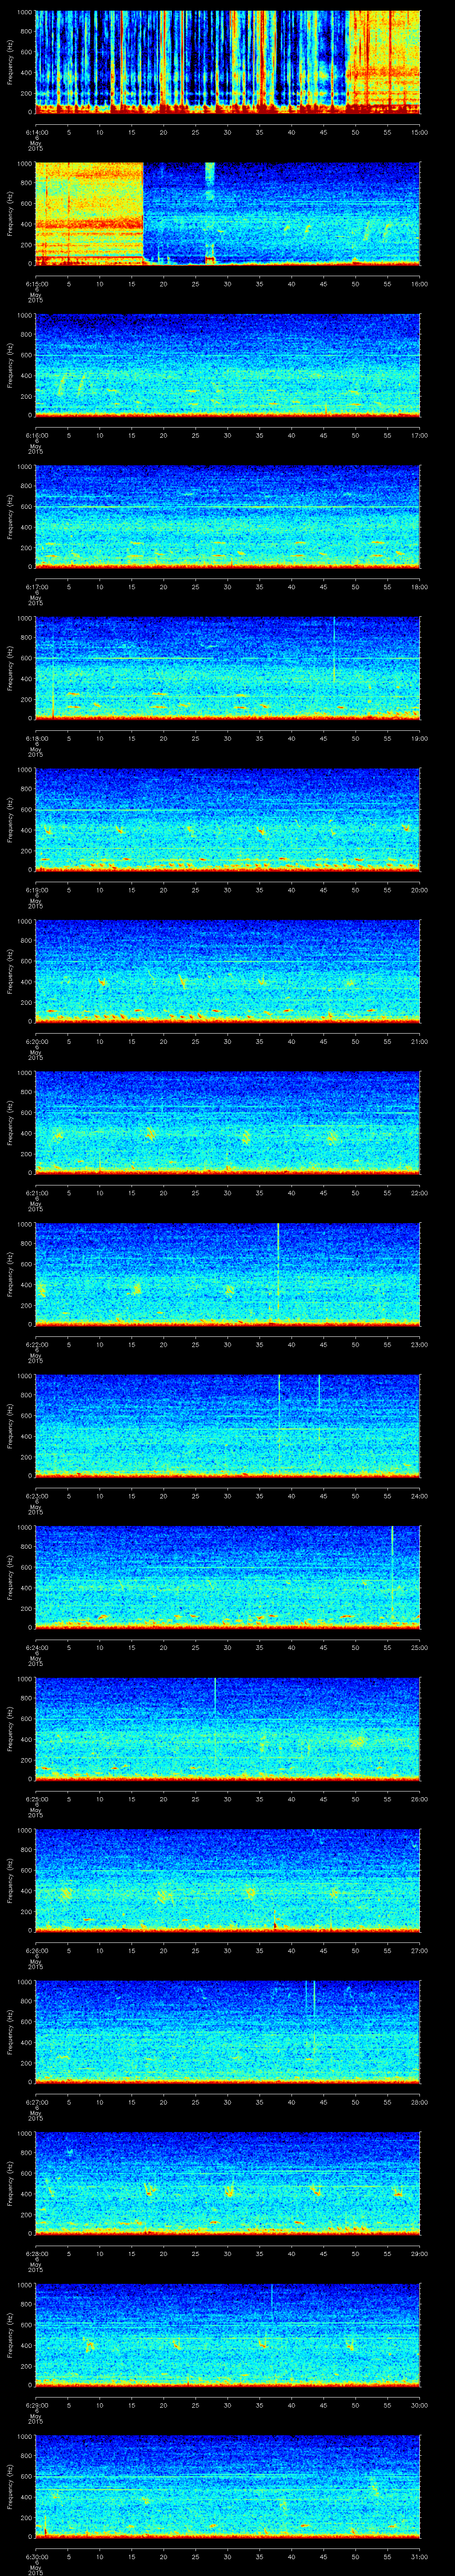Screen dimensions: 455x2576
Task: Open the spectrogram panel starting at 6:16:00
Action: pyautogui.click(x=228, y=365)
